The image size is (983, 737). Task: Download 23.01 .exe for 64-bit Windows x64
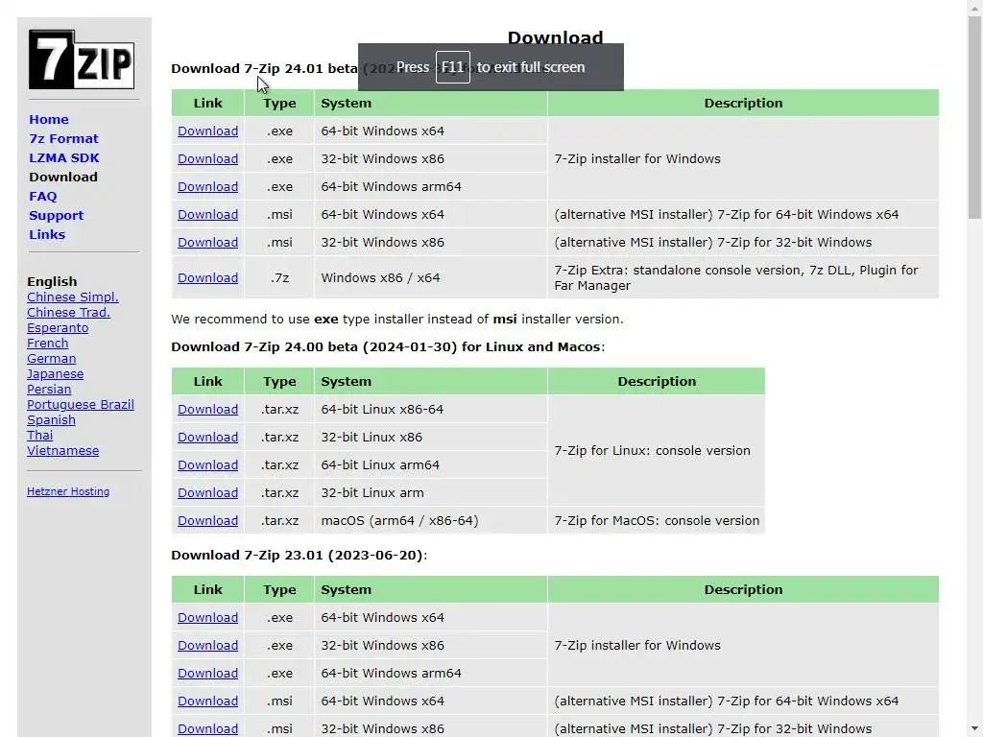[207, 617]
